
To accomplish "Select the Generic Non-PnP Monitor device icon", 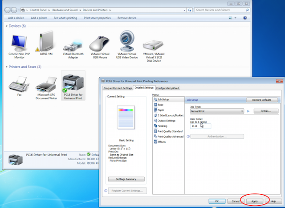I will 19,43.
